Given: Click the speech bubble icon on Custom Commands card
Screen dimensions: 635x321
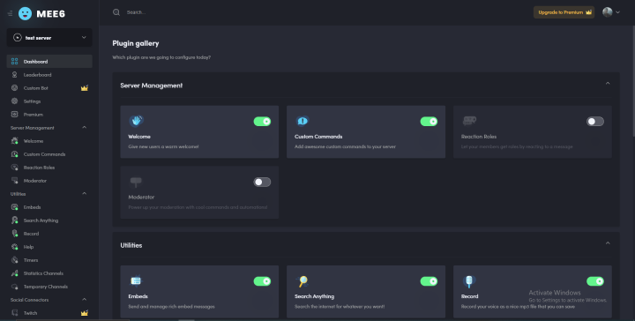Looking at the screenshot, I should tap(303, 121).
